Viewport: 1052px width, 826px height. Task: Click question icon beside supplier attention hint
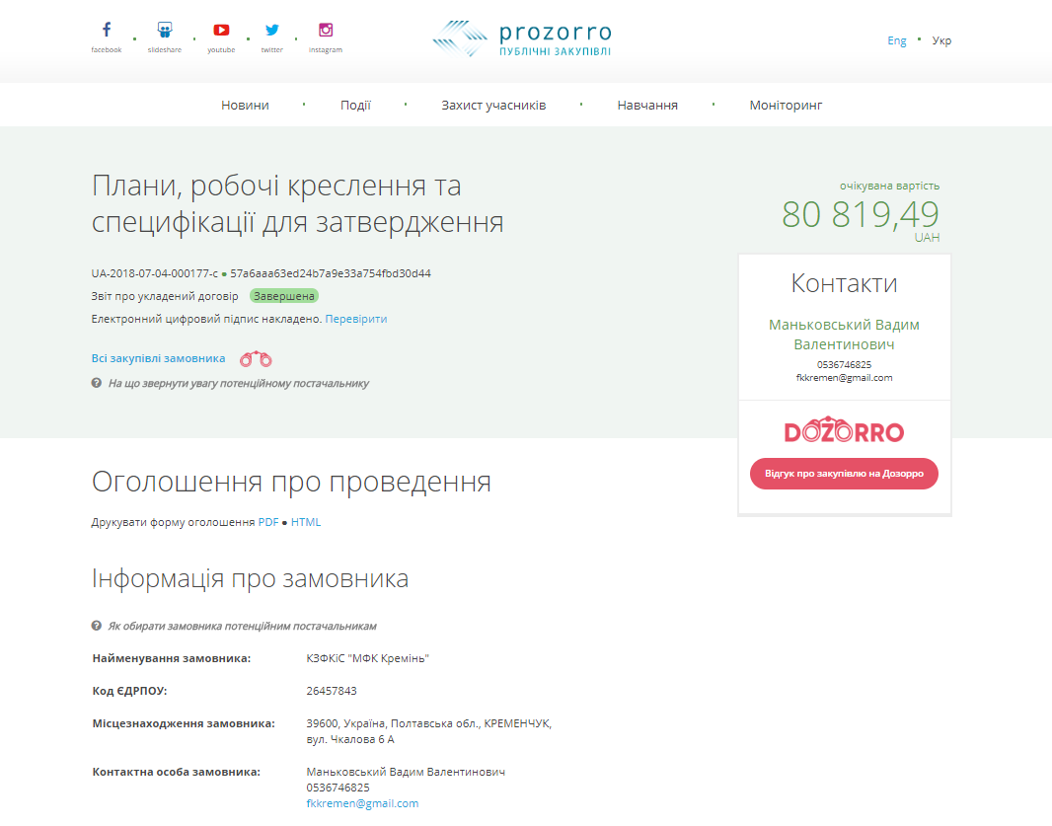click(x=97, y=383)
